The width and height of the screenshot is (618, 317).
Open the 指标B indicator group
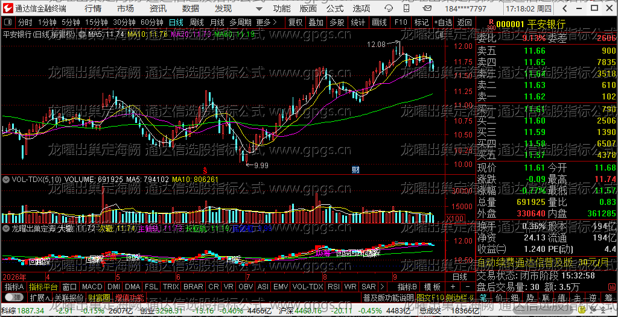pos(407,287)
